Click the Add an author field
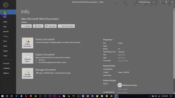 (x=123, y=89)
